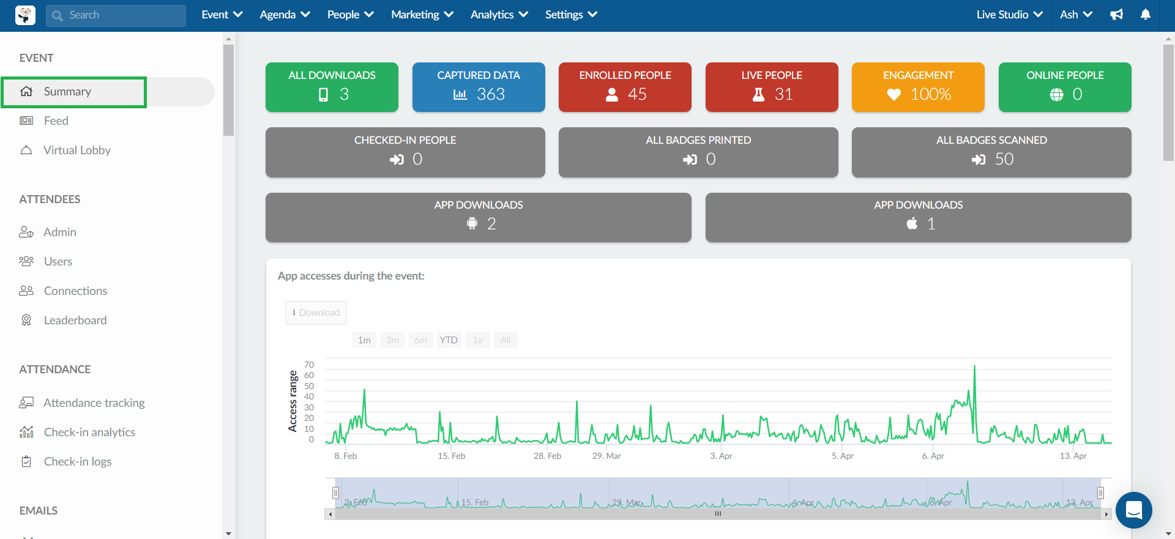Viewport: 1175px width, 539px height.
Task: Click the search magnifier icon
Action: coord(58,15)
